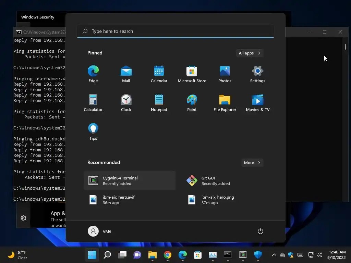Expand the All apps list
351x263 pixels.
[250, 53]
